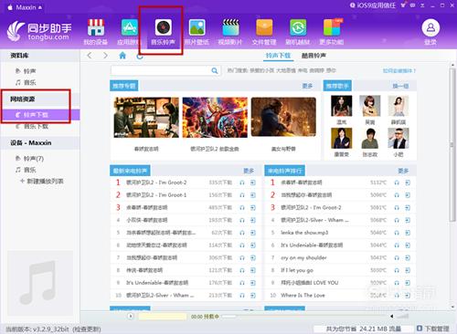457x334 pixels.
Task: Open the bottom-right singer photo with glasses
Action: [399, 138]
